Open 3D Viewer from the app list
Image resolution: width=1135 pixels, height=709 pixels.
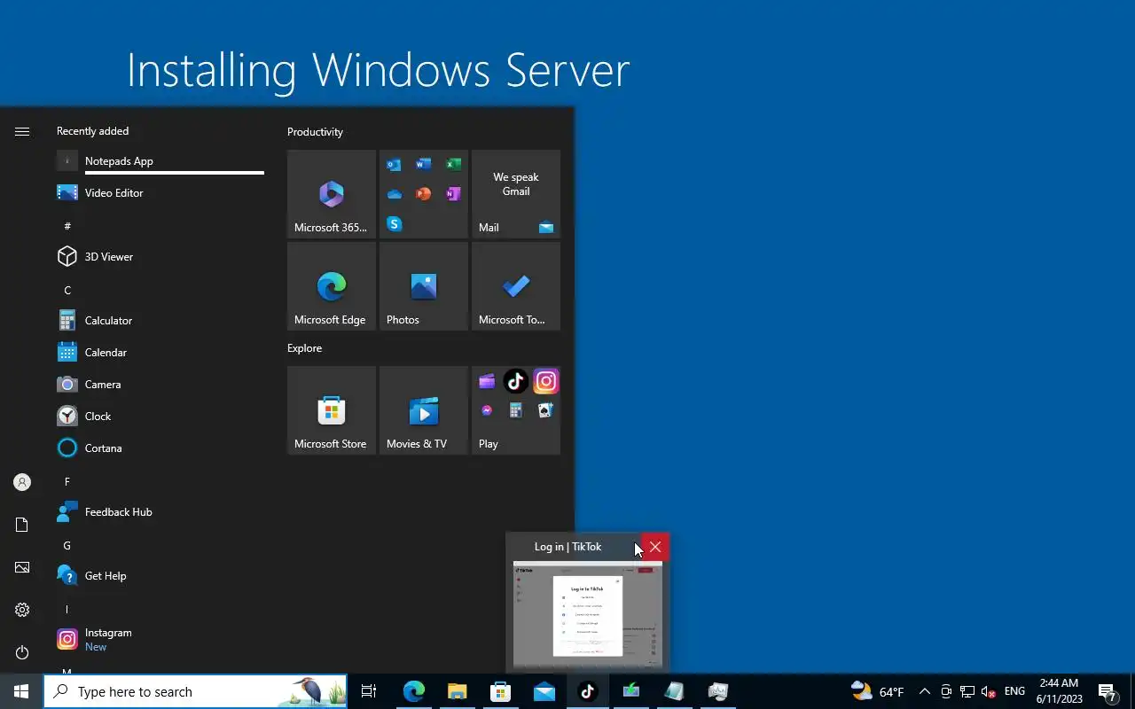point(160,256)
